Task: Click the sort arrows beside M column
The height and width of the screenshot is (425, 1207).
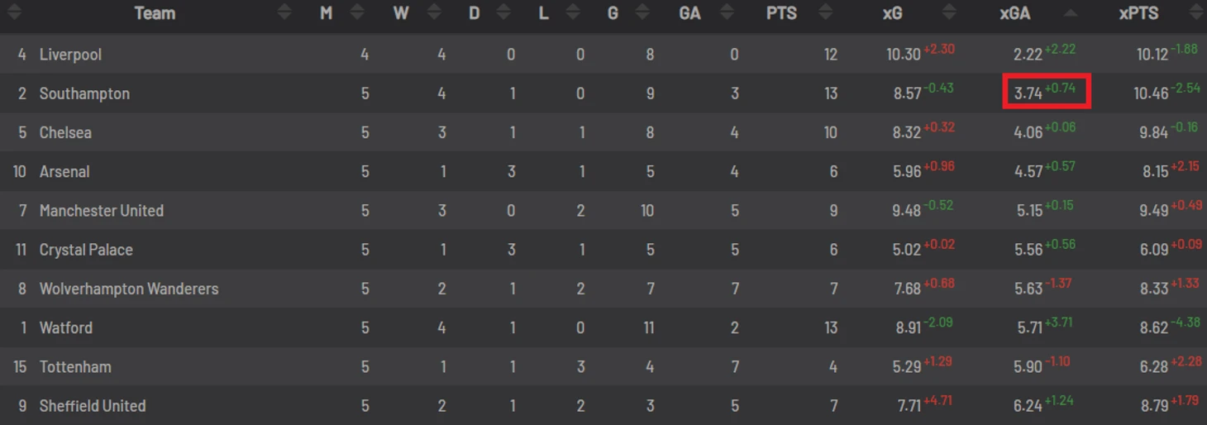Action: click(357, 13)
